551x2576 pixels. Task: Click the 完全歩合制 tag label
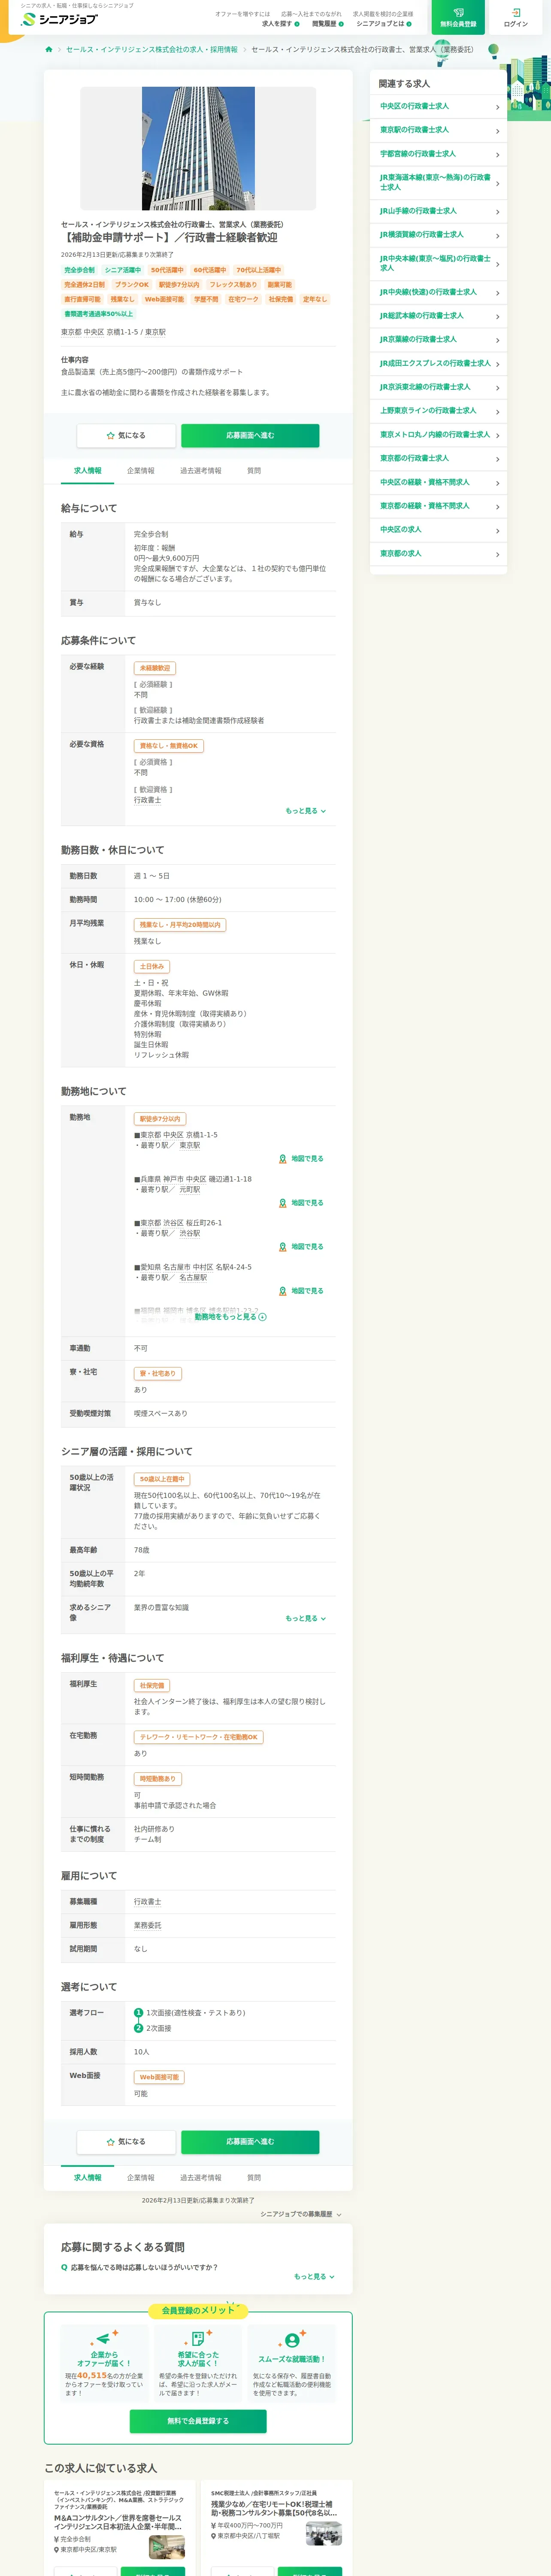79,270
